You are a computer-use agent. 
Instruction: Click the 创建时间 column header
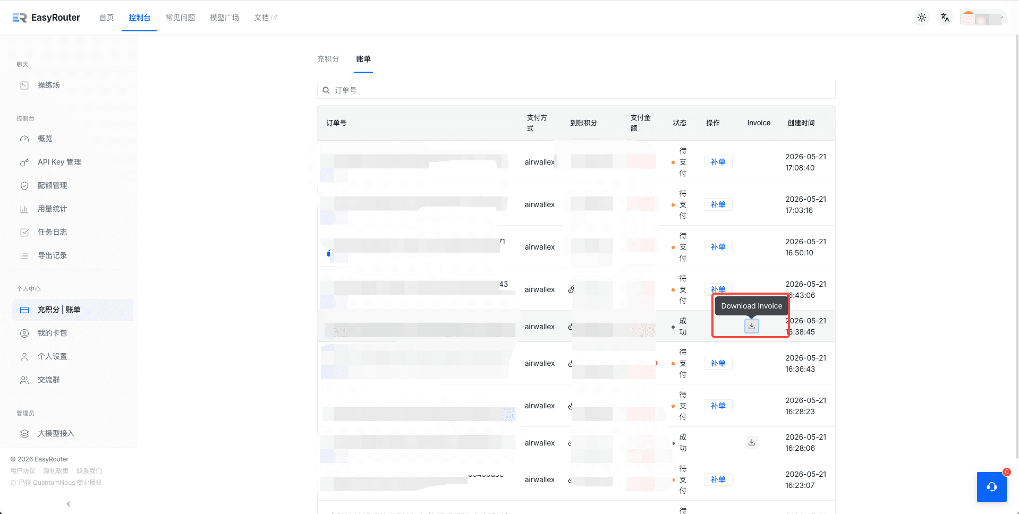[801, 123]
